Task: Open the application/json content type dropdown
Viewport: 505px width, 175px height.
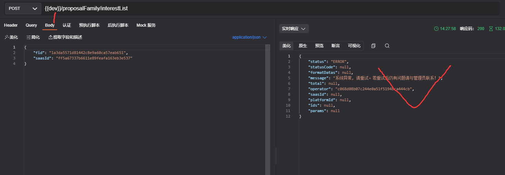Action: (x=249, y=37)
